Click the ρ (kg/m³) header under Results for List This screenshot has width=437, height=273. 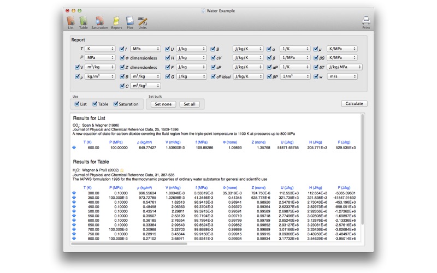coord(144,142)
